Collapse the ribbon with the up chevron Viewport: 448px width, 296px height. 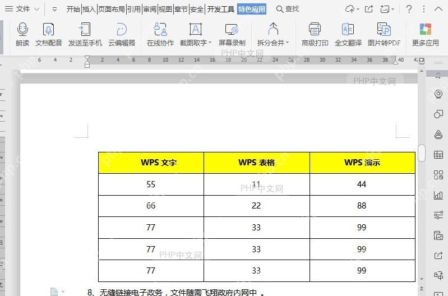pyautogui.click(x=438, y=9)
